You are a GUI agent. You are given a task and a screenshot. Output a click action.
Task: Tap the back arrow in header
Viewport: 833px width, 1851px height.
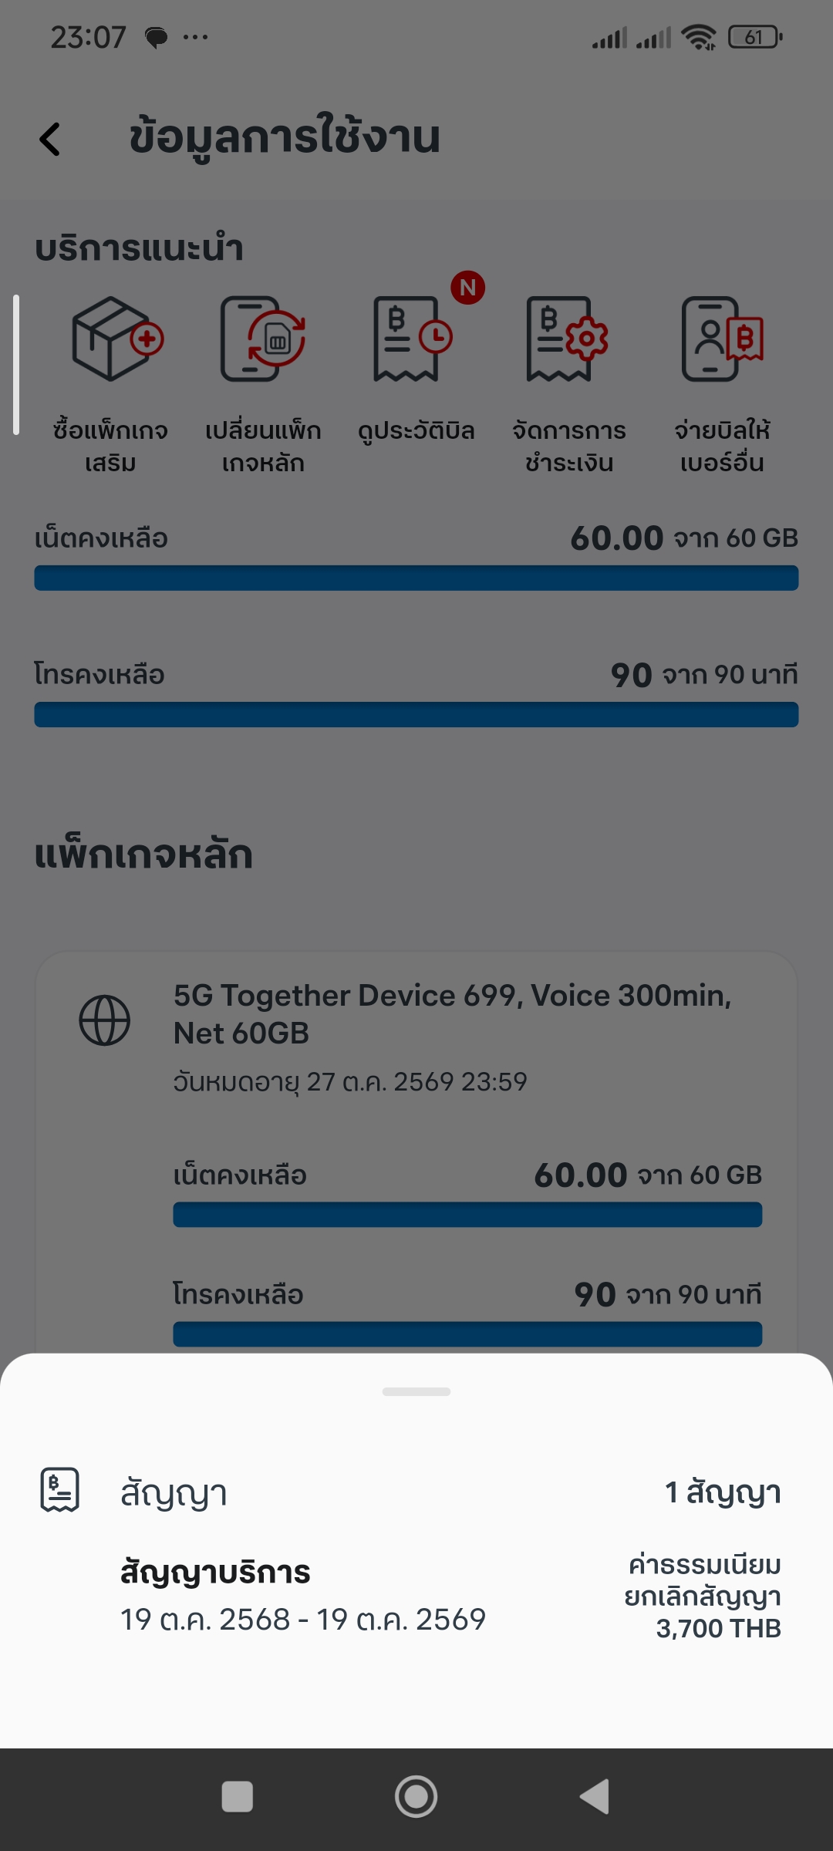coord(50,140)
